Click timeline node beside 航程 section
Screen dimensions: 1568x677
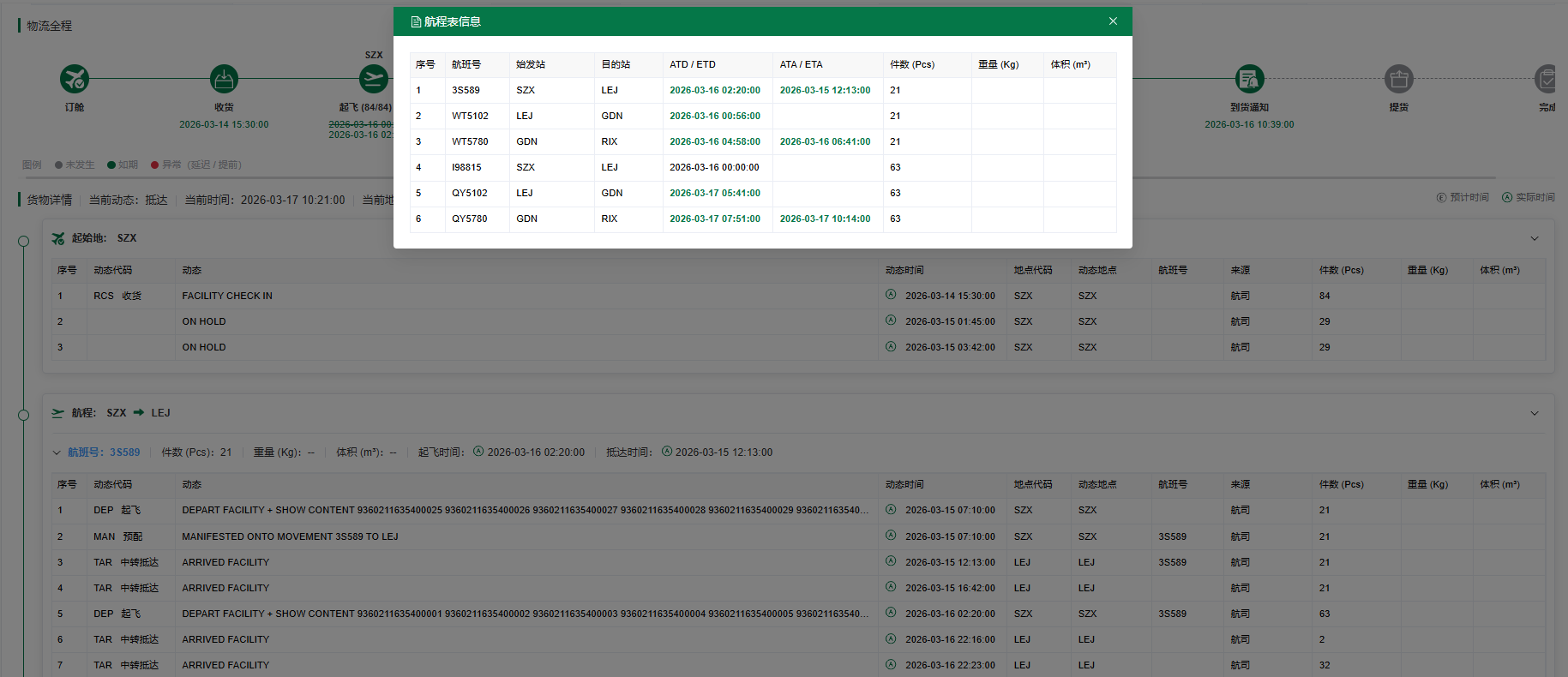(24, 416)
